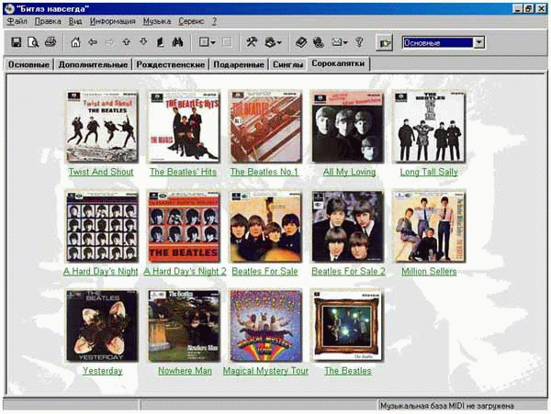This screenshot has height=414, width=551.
Task: Open the Сервис menu
Action: point(191,21)
